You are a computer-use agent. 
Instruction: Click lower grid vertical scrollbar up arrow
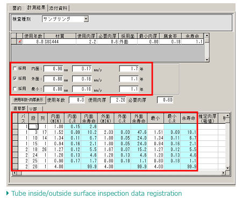[x=227, y=116]
